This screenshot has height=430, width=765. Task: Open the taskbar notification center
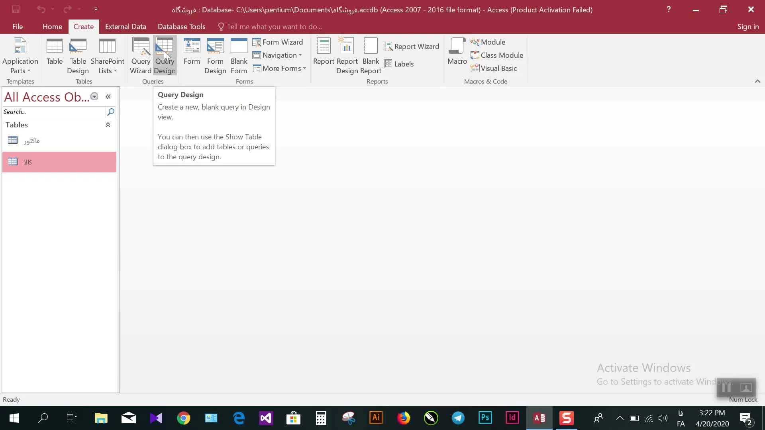tap(745, 418)
